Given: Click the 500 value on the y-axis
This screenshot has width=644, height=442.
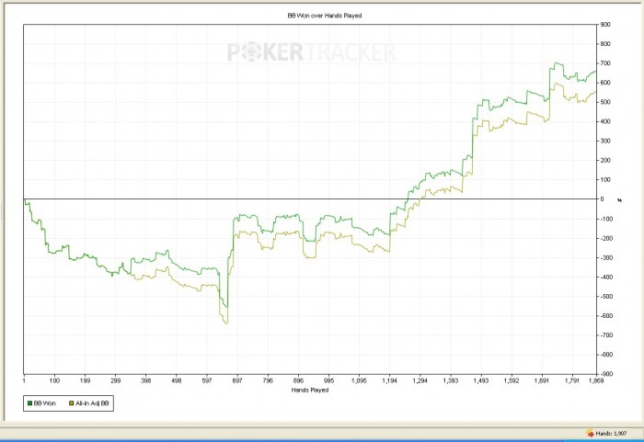Looking at the screenshot, I should coord(605,102).
